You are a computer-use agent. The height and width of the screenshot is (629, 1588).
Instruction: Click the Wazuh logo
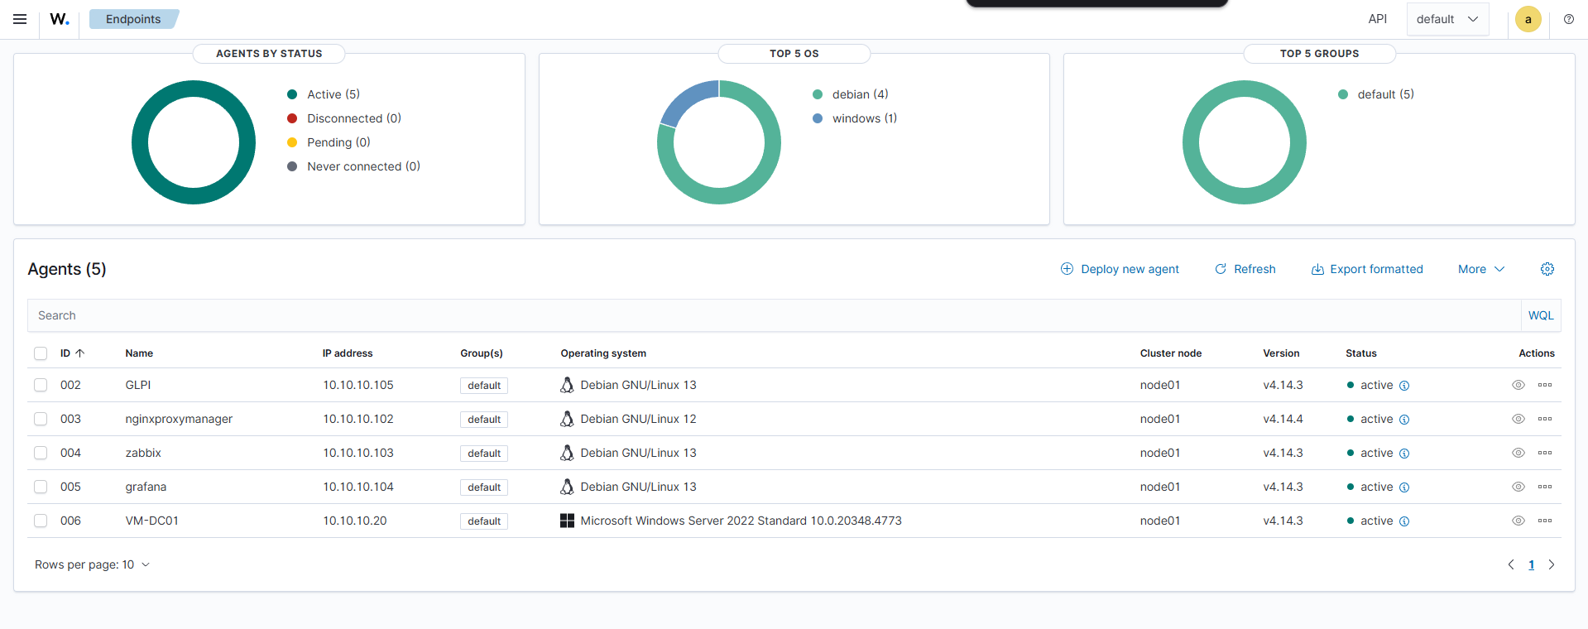(60, 19)
